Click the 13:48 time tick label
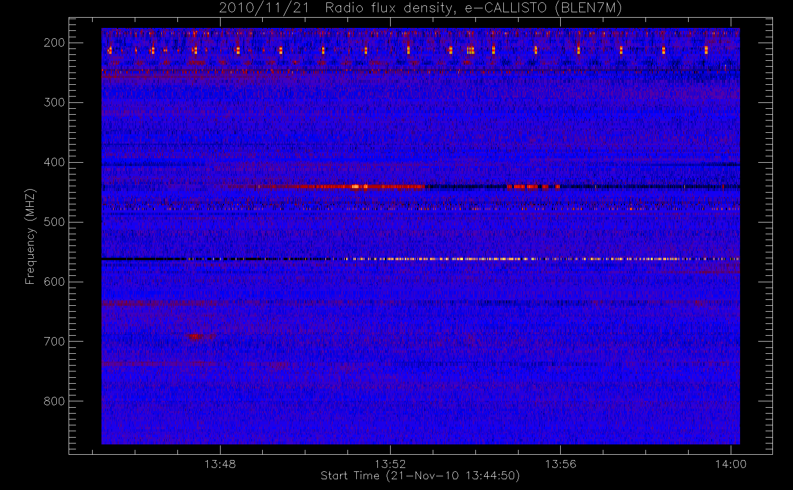 pyautogui.click(x=220, y=464)
